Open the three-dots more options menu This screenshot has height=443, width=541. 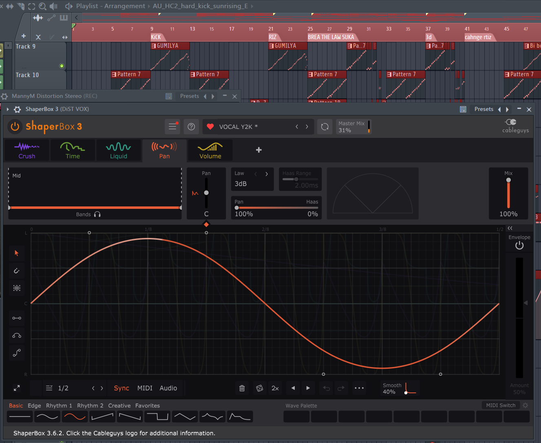tap(359, 388)
